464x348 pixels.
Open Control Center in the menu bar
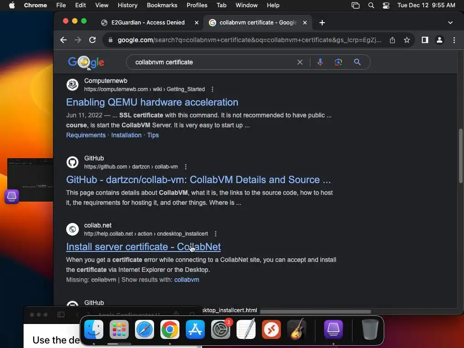(386, 5)
